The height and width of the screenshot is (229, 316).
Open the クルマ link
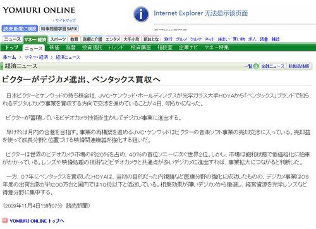(196, 39)
